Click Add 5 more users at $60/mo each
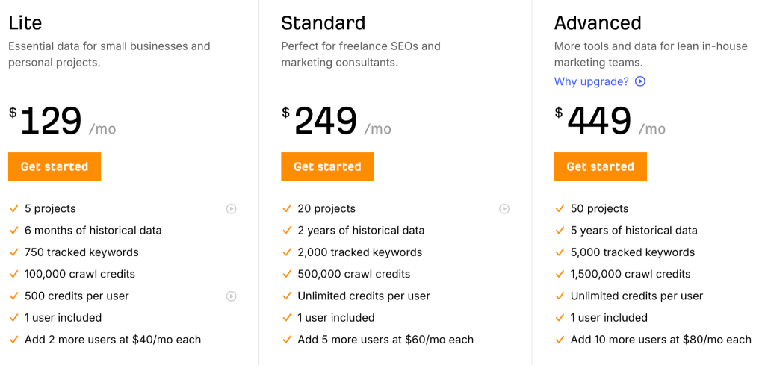This screenshot has height=365, width=765. [385, 340]
